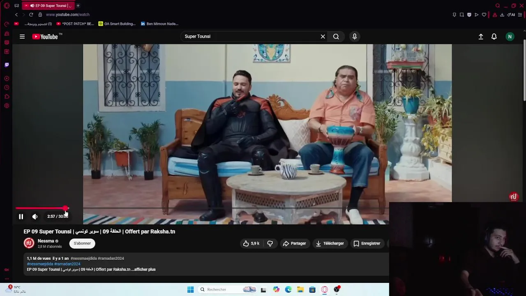Screen dimensions: 526x296
Task: Click the youtube.com/watch address bar
Action: 67,15
